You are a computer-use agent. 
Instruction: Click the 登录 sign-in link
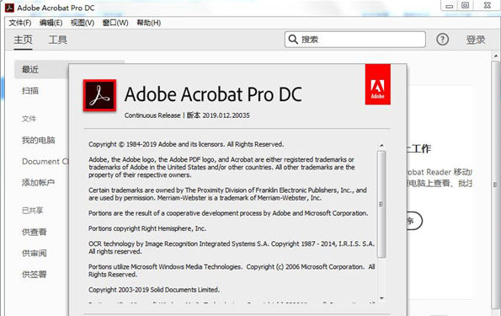[x=476, y=40]
